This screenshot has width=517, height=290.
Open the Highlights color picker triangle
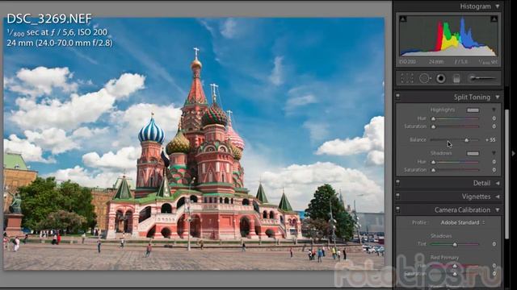pyautogui.click(x=494, y=110)
